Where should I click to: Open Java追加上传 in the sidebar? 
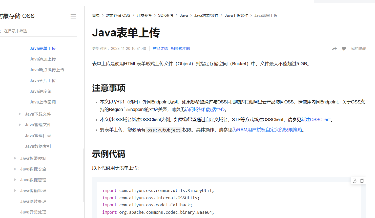[x=43, y=59]
